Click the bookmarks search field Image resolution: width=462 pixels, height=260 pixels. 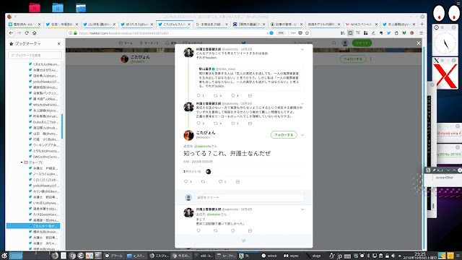tap(35, 55)
